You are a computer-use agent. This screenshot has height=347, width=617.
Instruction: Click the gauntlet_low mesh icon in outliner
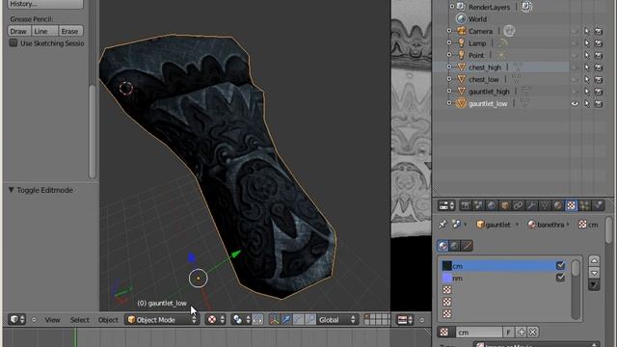point(462,103)
